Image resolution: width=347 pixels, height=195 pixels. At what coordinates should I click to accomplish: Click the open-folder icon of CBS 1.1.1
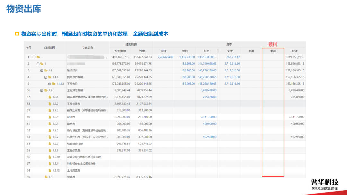[50, 77]
